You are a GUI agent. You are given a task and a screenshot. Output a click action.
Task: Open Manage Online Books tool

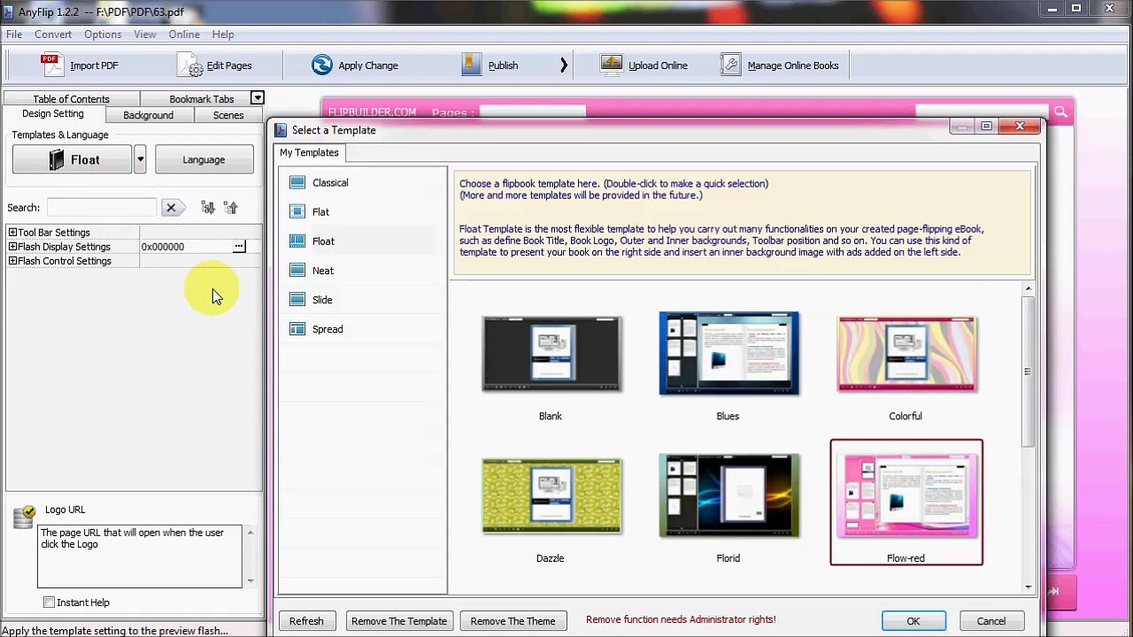click(x=780, y=65)
